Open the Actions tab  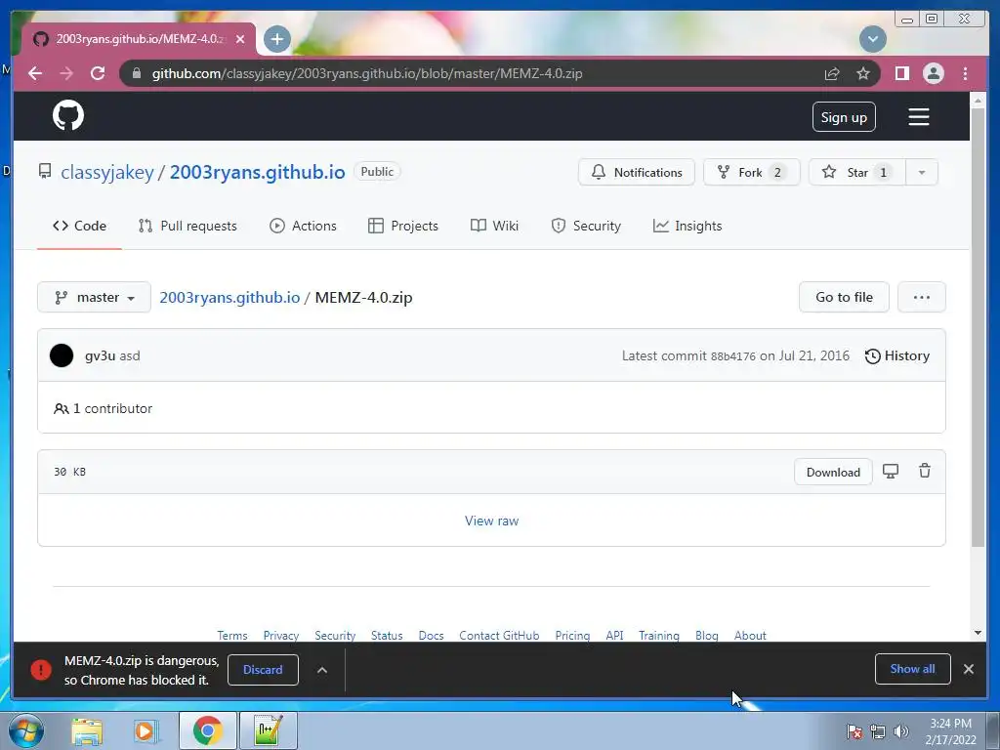tap(303, 226)
